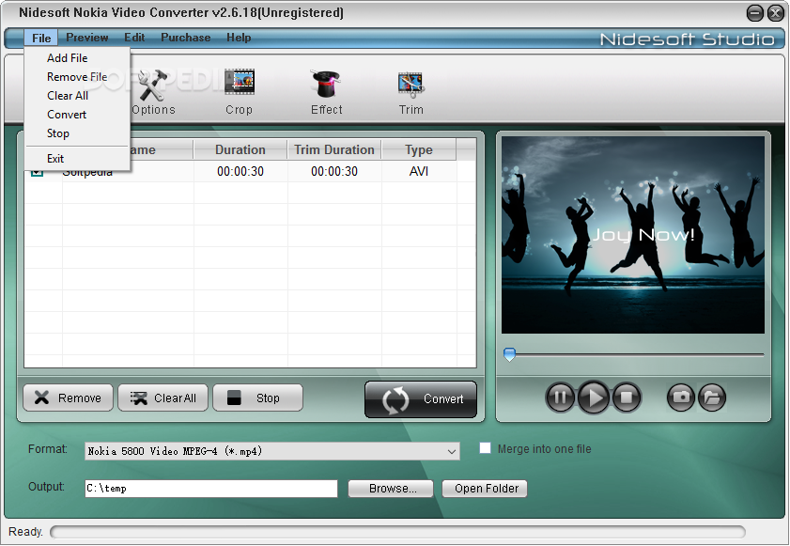Choose Stop in the File menu
The image size is (790, 546).
pos(58,133)
